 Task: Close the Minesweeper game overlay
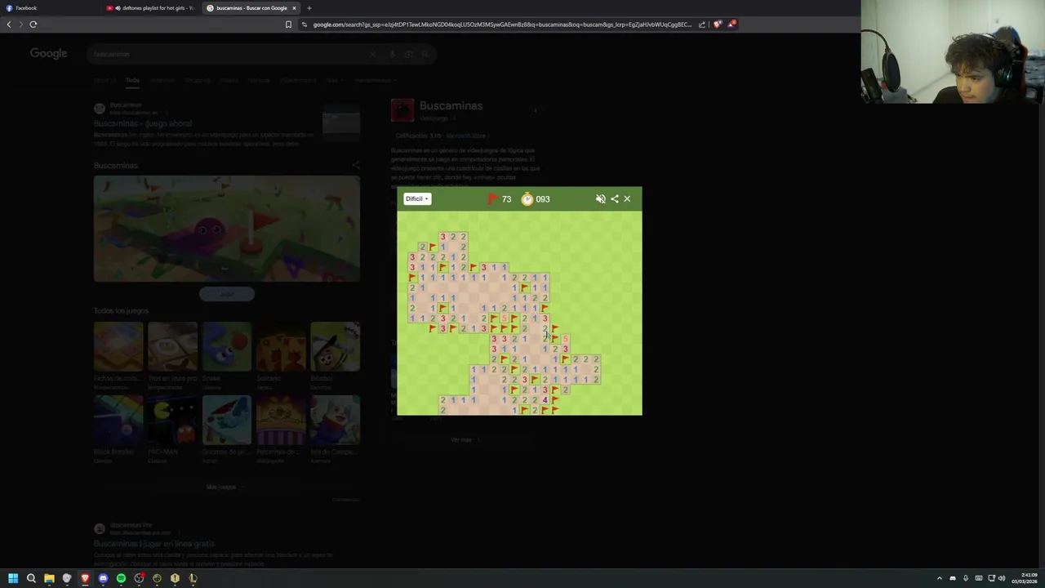[x=627, y=198]
